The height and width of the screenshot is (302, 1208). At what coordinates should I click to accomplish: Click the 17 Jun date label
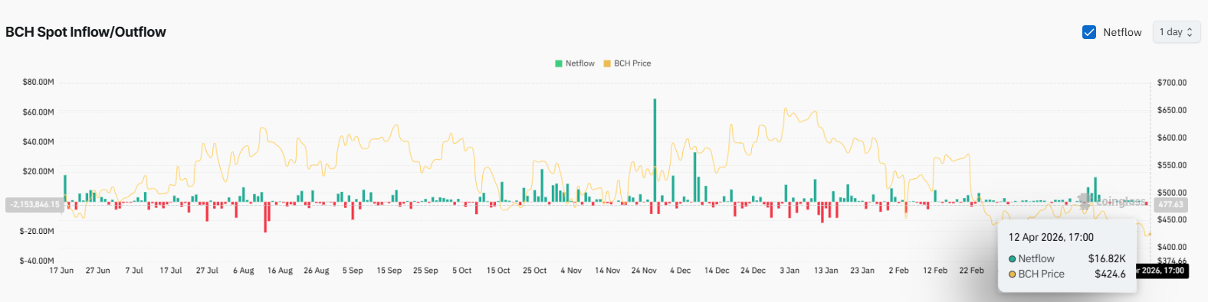click(x=61, y=271)
